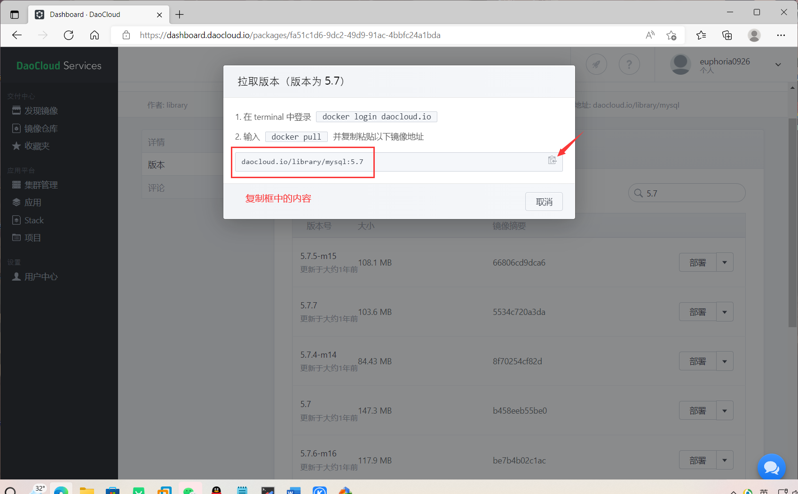Image resolution: width=798 pixels, height=494 pixels.
Task: Open the browser profile avatar
Action: (x=754, y=35)
